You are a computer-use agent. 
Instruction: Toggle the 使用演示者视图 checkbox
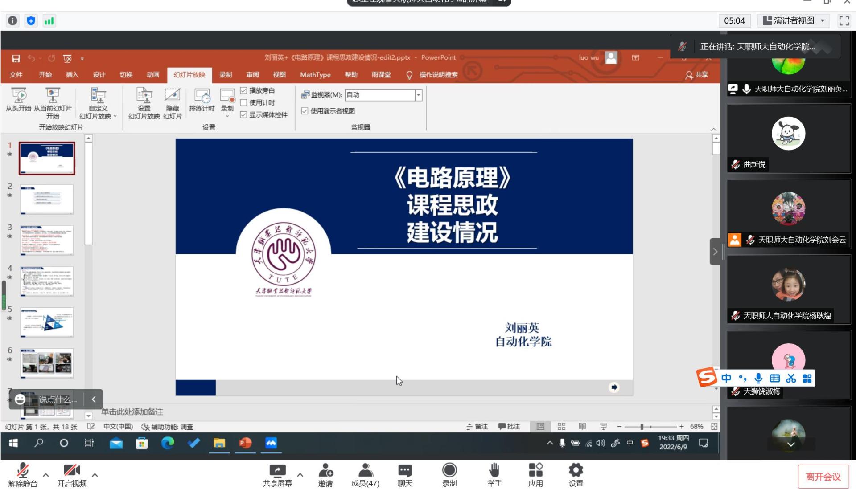(x=305, y=111)
